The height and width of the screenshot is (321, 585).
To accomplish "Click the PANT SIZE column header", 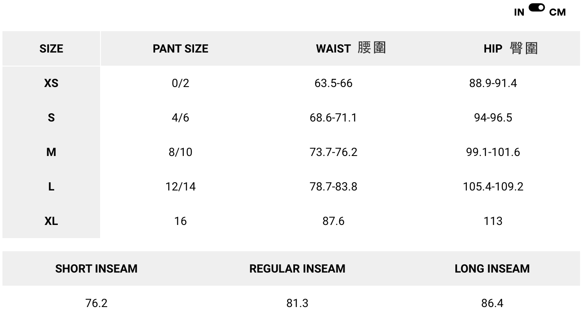I will 181,48.
